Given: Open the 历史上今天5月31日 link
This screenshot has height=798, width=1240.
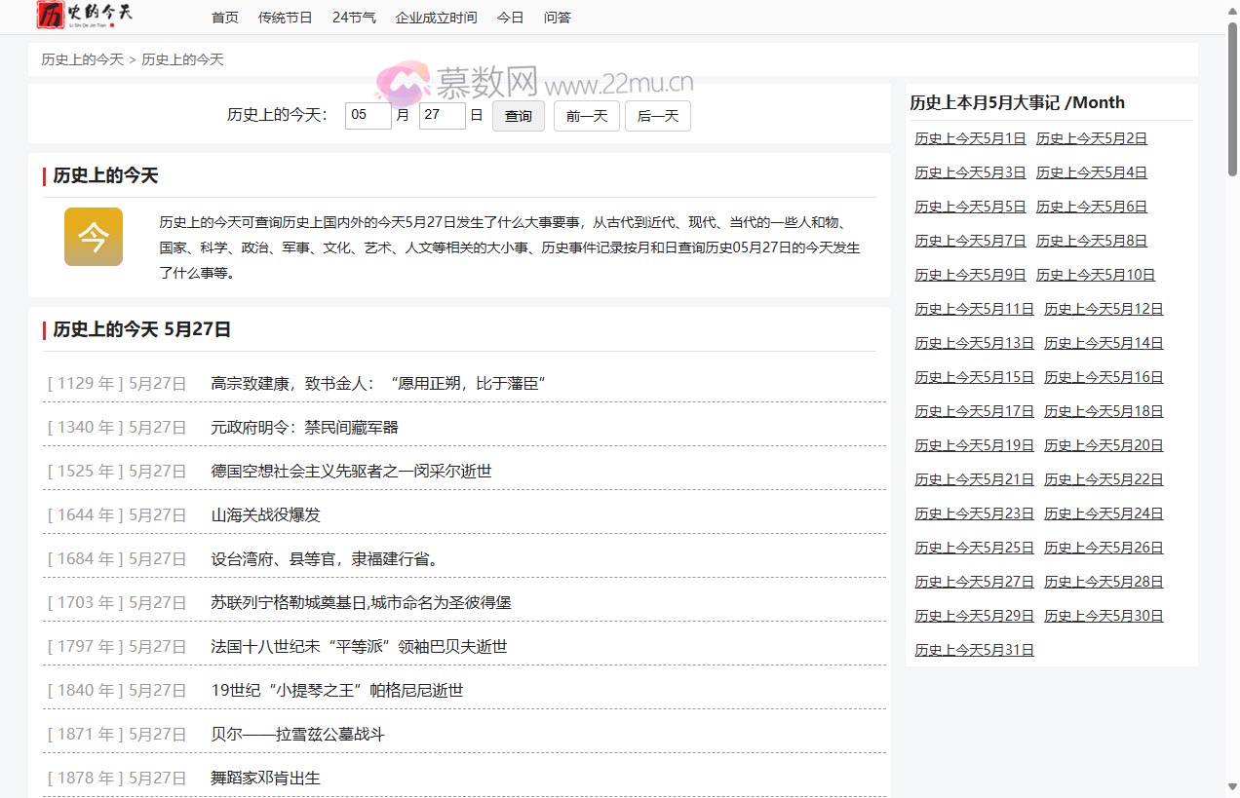Looking at the screenshot, I should [x=974, y=649].
